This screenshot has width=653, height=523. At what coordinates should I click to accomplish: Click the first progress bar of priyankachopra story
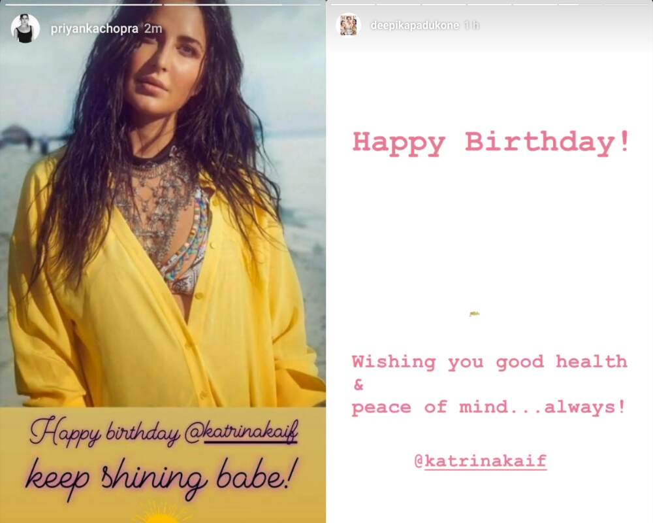pos(83,5)
